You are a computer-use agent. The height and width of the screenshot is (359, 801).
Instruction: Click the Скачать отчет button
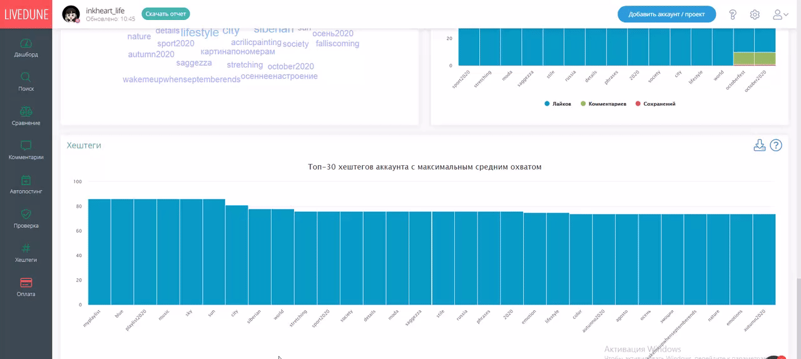[166, 14]
